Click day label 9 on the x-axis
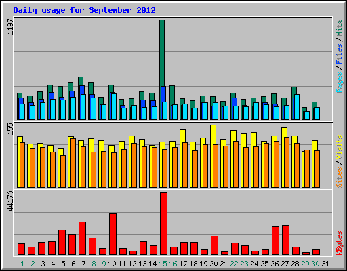Screen dimensions: 347x271 [x=104, y=264]
